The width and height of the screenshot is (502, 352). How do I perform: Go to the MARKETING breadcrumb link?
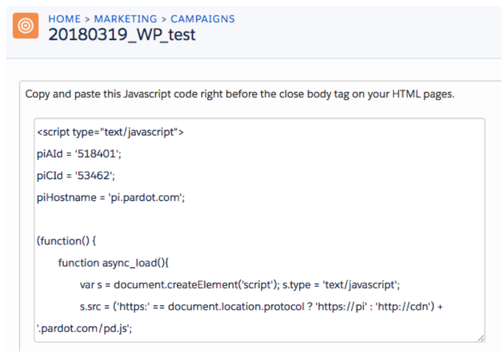[125, 19]
